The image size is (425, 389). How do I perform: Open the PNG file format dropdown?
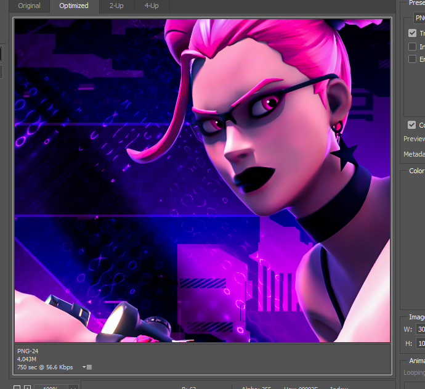[x=419, y=18]
